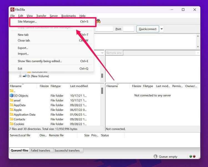208x167 pixels.
Task: Open the Remote site path dropdown
Action: [x=198, y=53]
